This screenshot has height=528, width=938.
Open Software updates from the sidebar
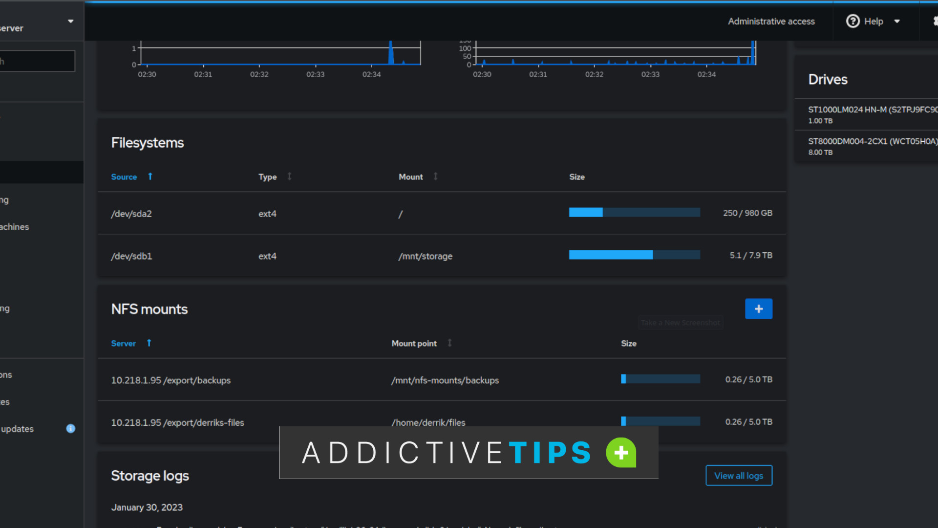tap(17, 429)
